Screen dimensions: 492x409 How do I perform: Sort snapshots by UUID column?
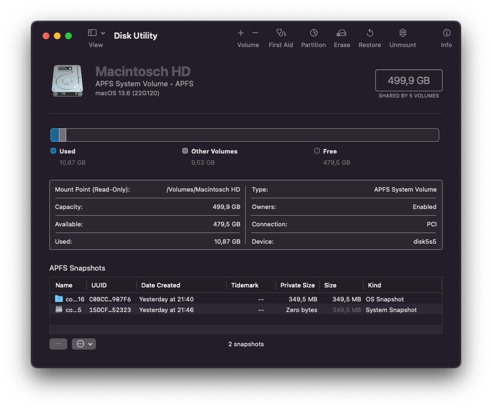tap(99, 285)
